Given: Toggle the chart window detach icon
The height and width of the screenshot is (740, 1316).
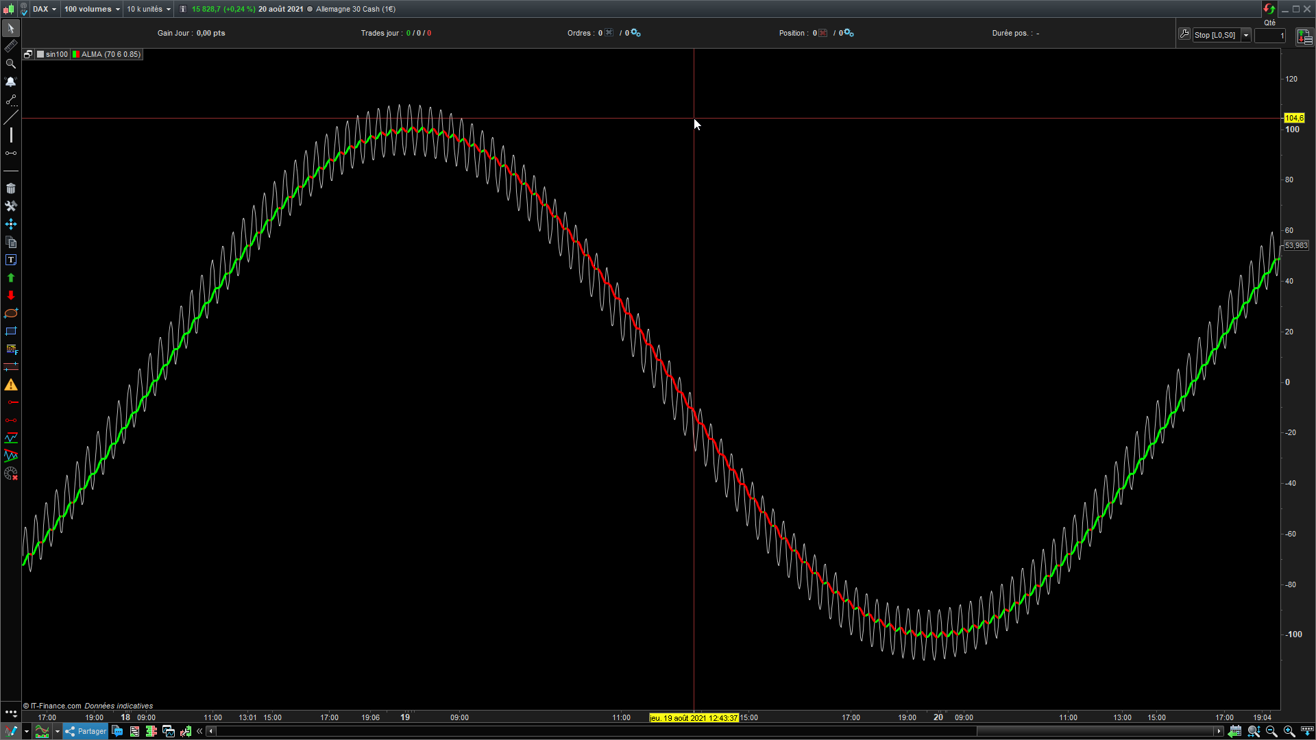Looking at the screenshot, I should [x=28, y=54].
